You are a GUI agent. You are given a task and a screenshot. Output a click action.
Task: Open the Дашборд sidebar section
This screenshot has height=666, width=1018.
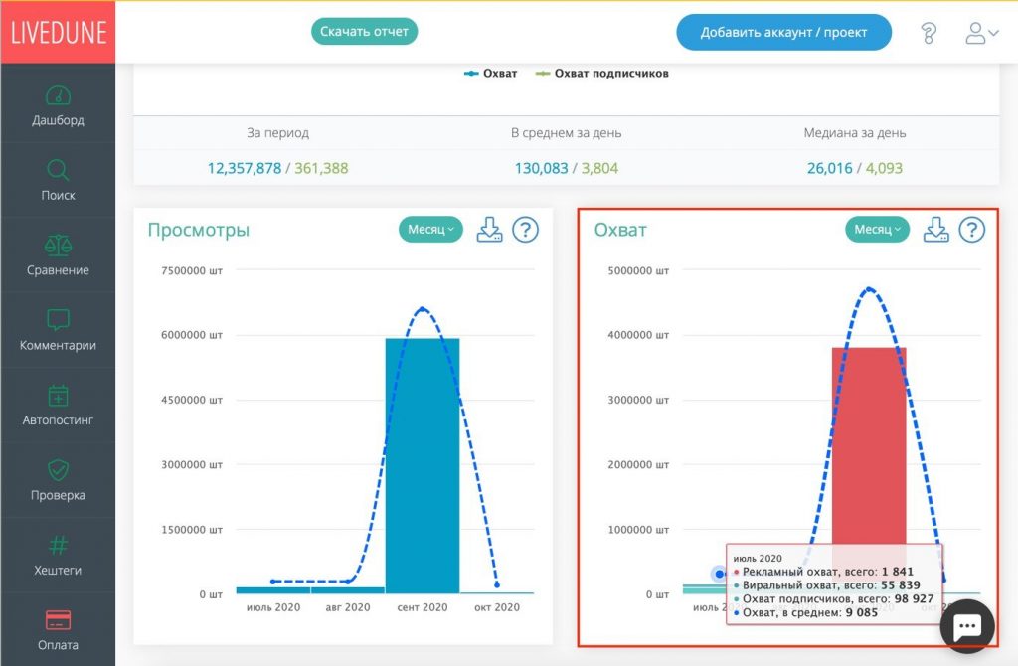coord(58,106)
